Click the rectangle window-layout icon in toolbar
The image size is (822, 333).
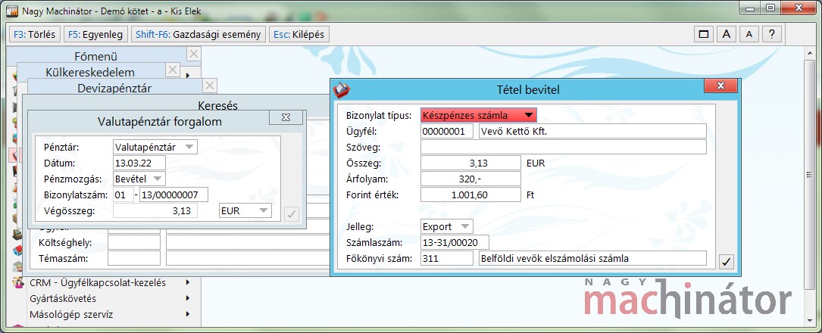[704, 35]
